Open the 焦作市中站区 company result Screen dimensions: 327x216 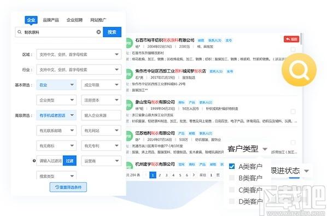point(171,71)
